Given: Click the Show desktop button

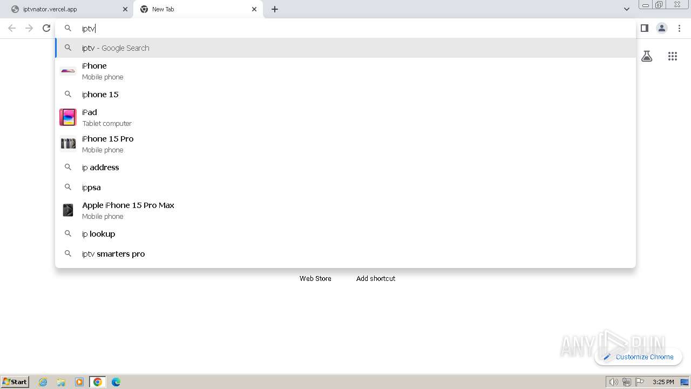Looking at the screenshot, I should coord(685,382).
